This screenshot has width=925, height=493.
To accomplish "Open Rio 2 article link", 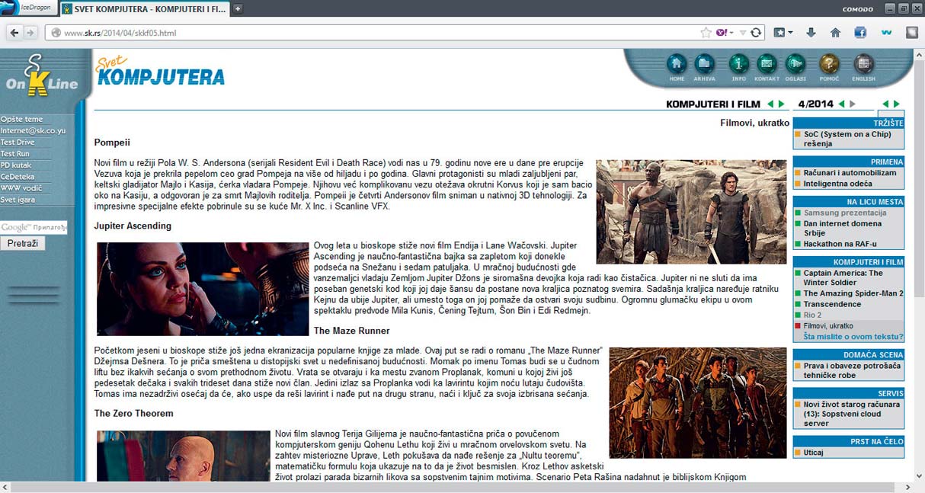I will (813, 315).
